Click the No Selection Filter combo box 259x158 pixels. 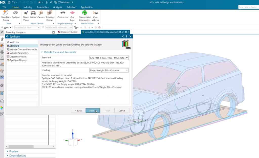(27, 27)
